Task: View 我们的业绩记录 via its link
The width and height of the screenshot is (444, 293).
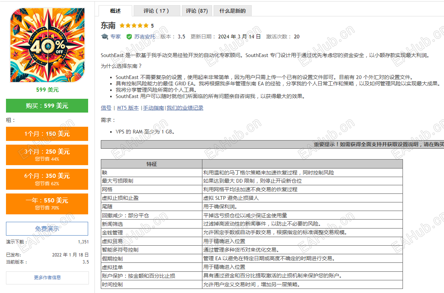Action: tap(184, 108)
